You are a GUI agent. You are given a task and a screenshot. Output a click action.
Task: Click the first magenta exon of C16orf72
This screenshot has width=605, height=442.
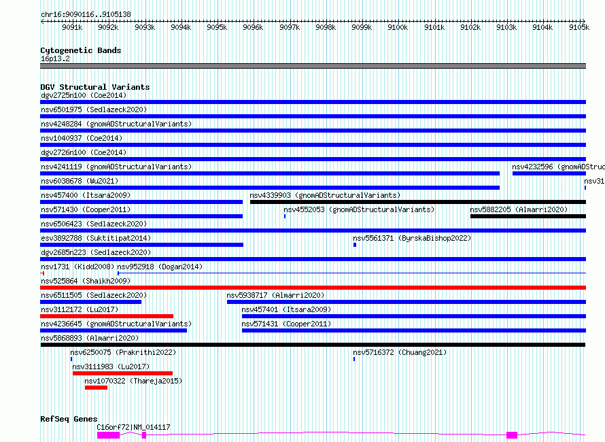[108, 435]
